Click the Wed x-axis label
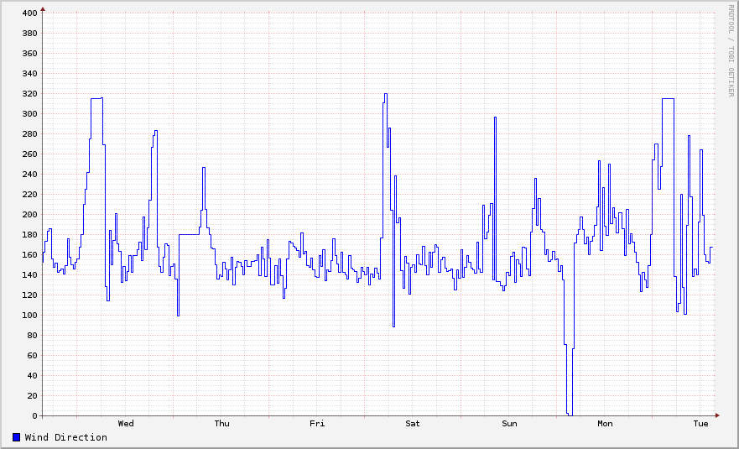Viewport: 739px width, 449px height. coord(126,424)
